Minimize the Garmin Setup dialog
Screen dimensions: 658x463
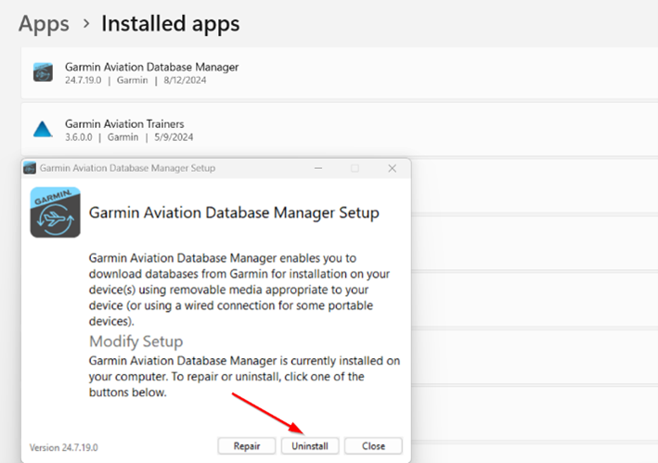click(318, 168)
